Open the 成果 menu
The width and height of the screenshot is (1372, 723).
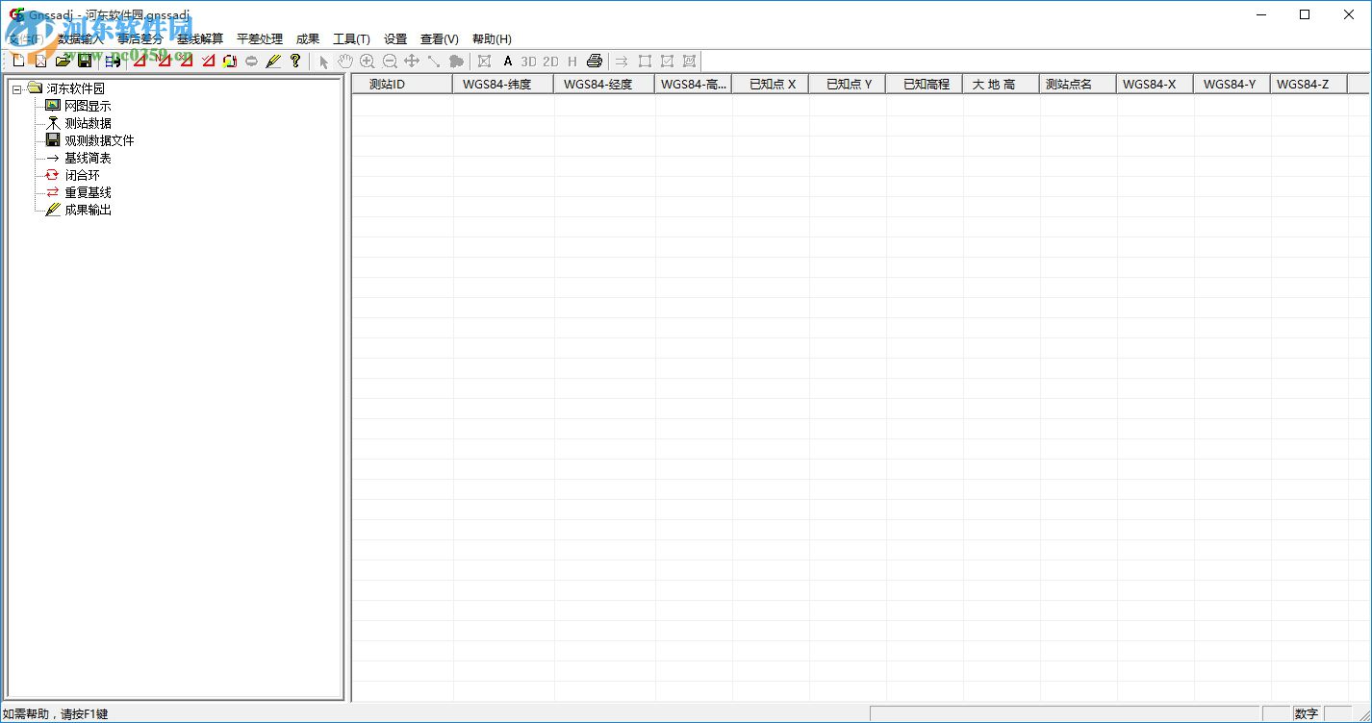308,39
